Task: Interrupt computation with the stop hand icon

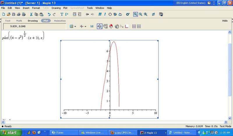Action: 110,14
